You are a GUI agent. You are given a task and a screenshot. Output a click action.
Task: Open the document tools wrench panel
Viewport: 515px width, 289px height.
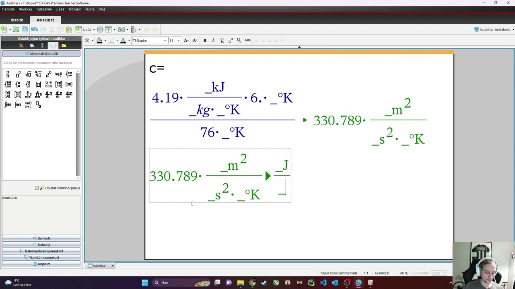pyautogui.click(x=21, y=45)
